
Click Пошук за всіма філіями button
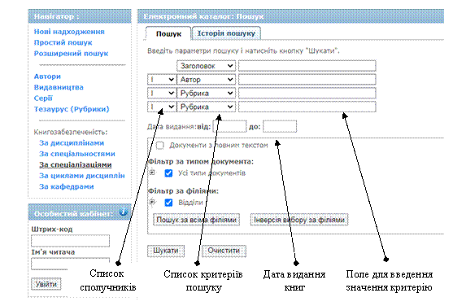[x=197, y=220]
